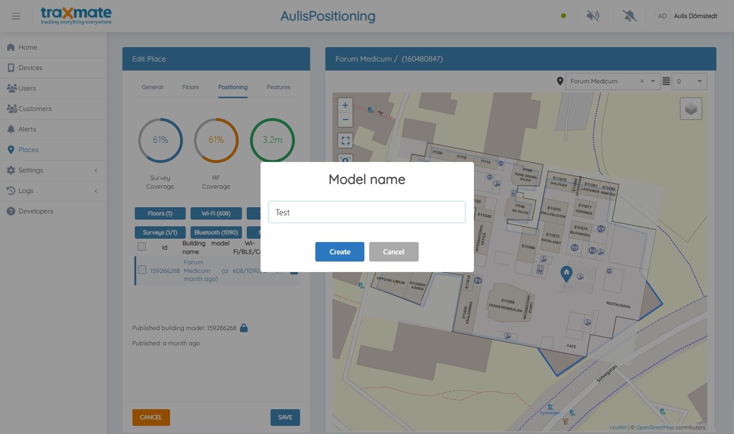The height and width of the screenshot is (434, 734).
Task: Open the Forum Medicum place dropdown
Action: [653, 81]
